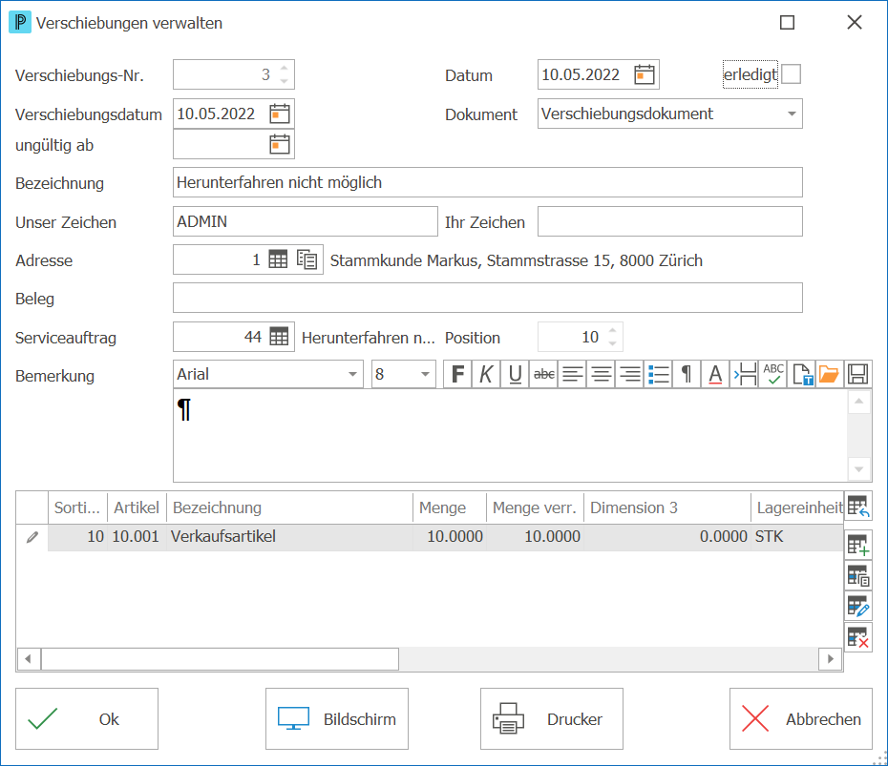888x766 pixels.
Task: Insert page break icon
Action: coord(745,374)
